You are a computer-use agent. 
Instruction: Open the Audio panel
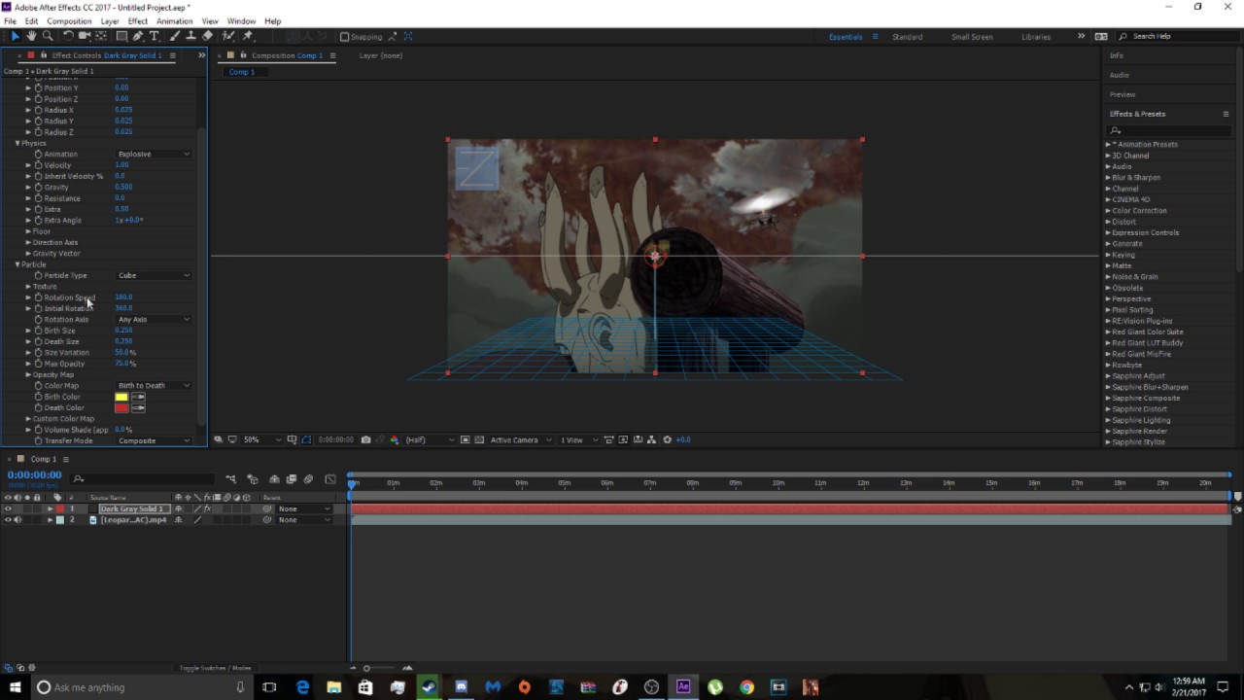tap(1120, 75)
